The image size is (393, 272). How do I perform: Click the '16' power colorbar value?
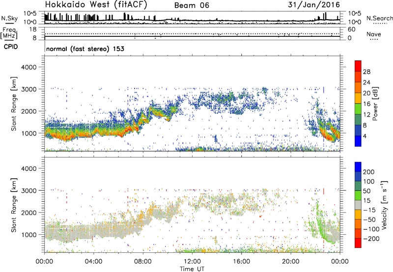pyautogui.click(x=366, y=104)
